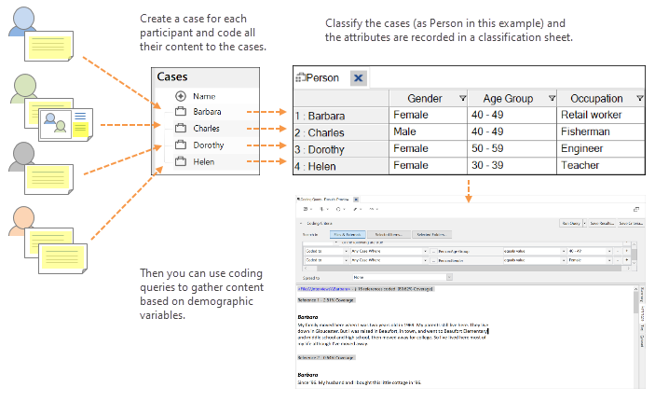Image resolution: width=655 pixels, height=401 pixels.
Task: Open the Occupation column filter
Action: 639,98
